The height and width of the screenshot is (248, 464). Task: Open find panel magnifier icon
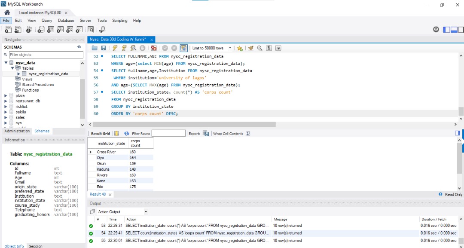pyautogui.click(x=260, y=48)
